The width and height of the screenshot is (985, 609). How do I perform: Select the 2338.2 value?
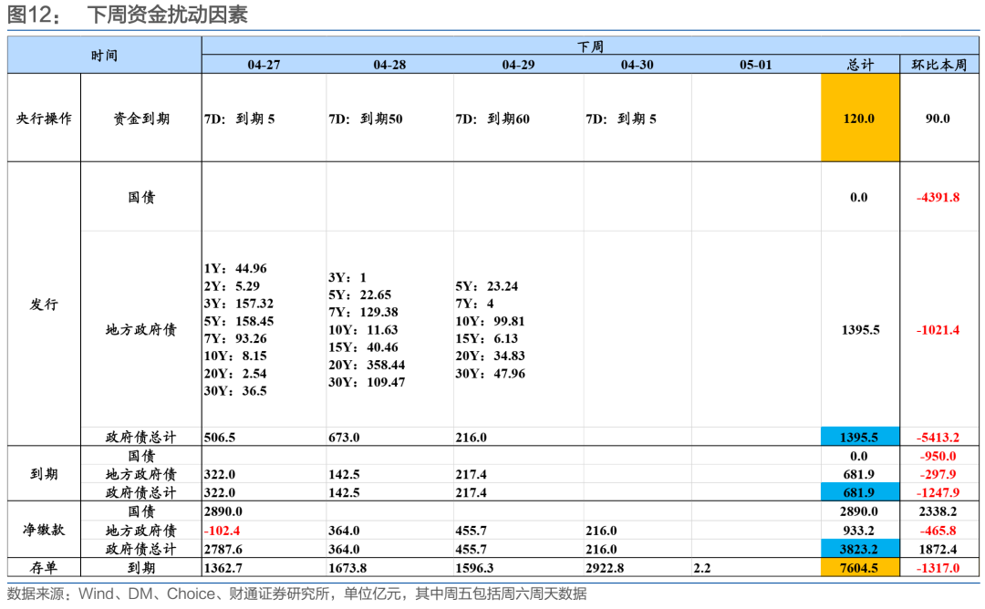938,511
